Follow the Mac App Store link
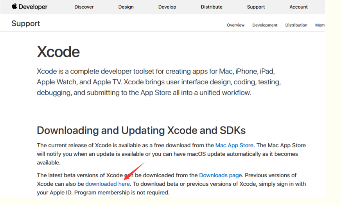This screenshot has height=205, width=341. (234, 145)
